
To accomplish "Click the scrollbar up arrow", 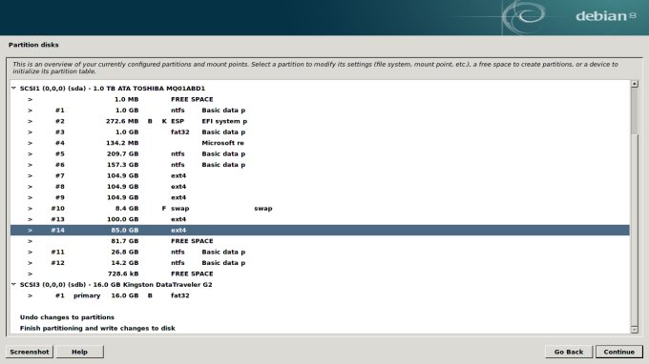I will (635, 84).
